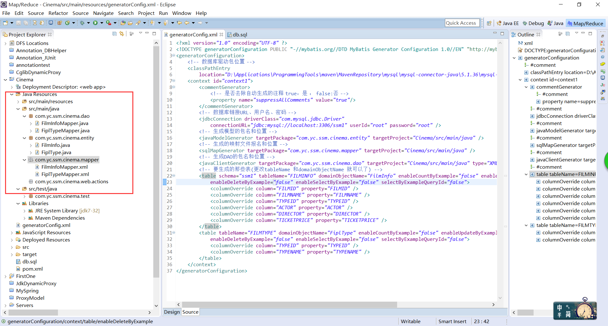This screenshot has height=326, width=608.
Task: Click the Next Annotation down-arrow icon
Action: coord(152,23)
